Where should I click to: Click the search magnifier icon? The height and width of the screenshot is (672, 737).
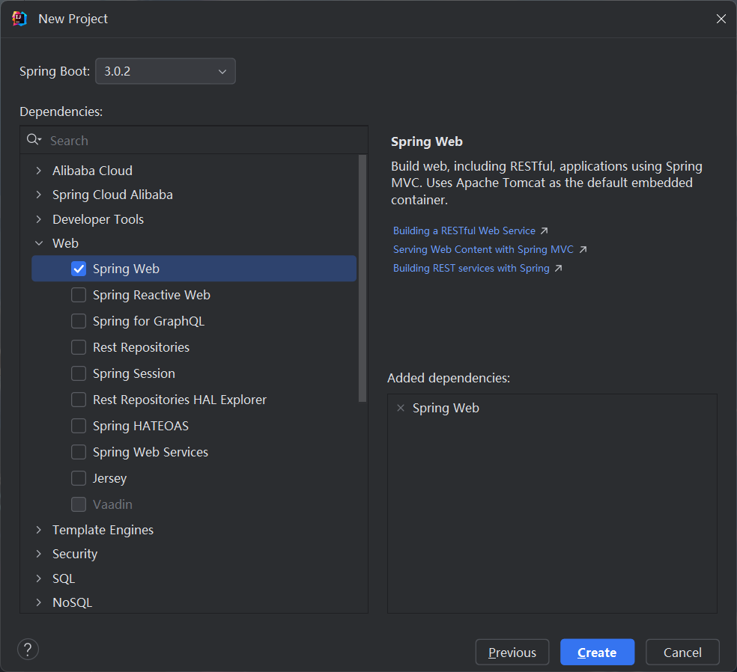coord(34,139)
